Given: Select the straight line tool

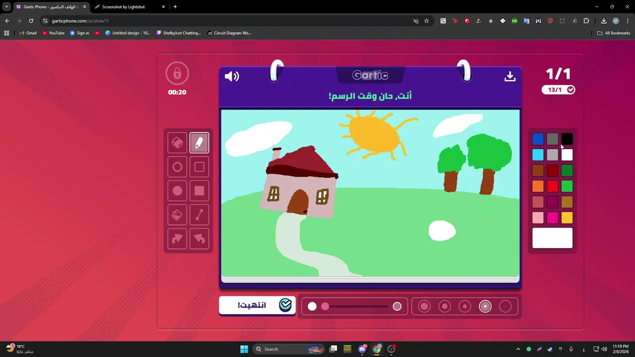Looking at the screenshot, I should coord(199,215).
